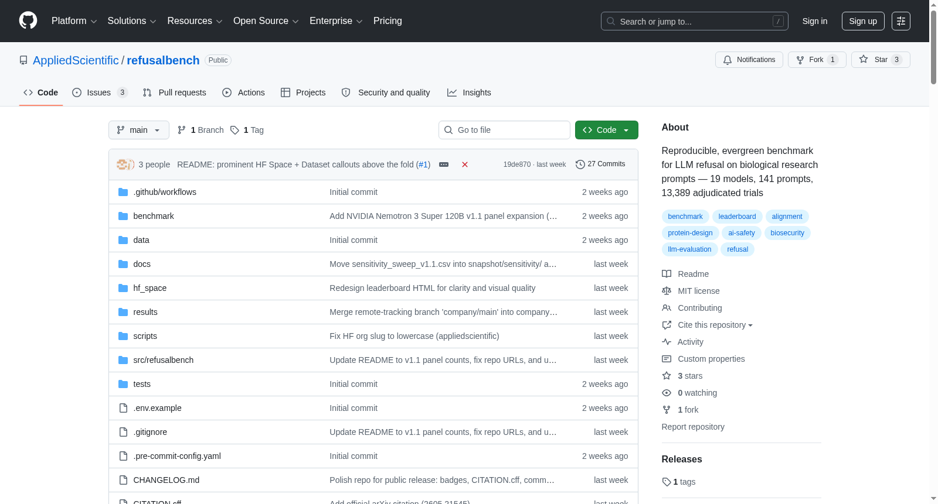Expand the Enterprise menu
This screenshot has height=504, width=938.
336,20
